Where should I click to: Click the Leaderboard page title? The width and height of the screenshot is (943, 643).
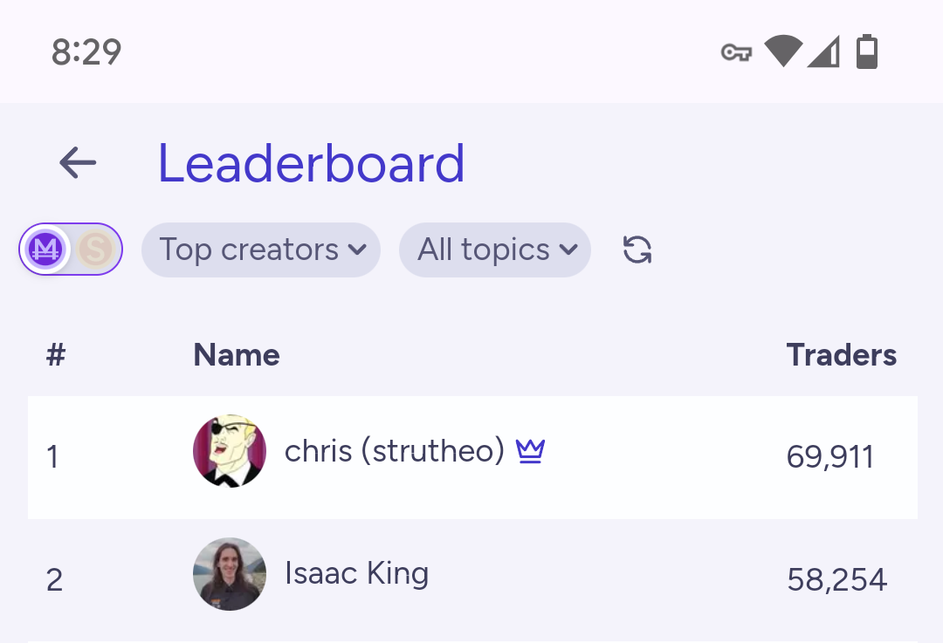coord(311,163)
